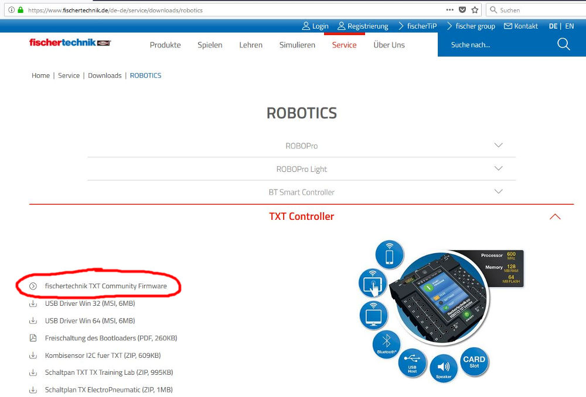Go to Downloads breadcrumb

(x=104, y=75)
